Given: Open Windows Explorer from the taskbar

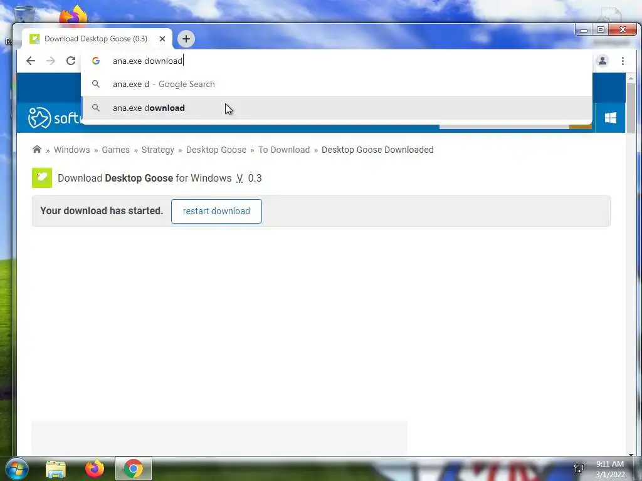Looking at the screenshot, I should pyautogui.click(x=56, y=469).
